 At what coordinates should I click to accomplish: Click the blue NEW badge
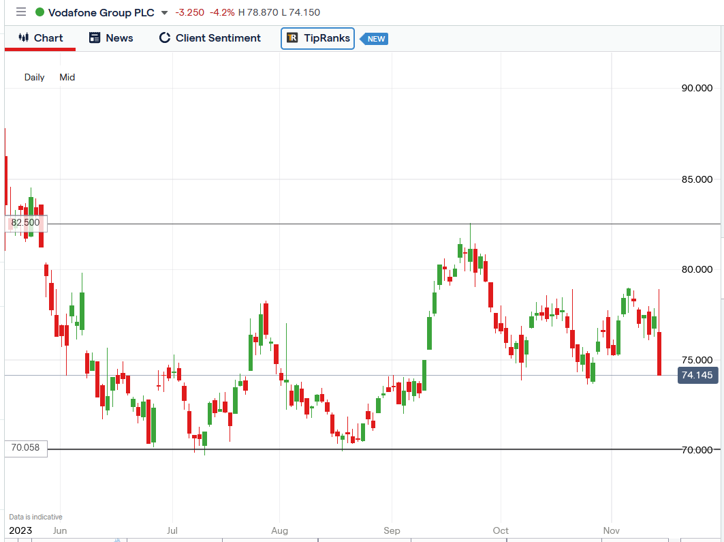[375, 39]
